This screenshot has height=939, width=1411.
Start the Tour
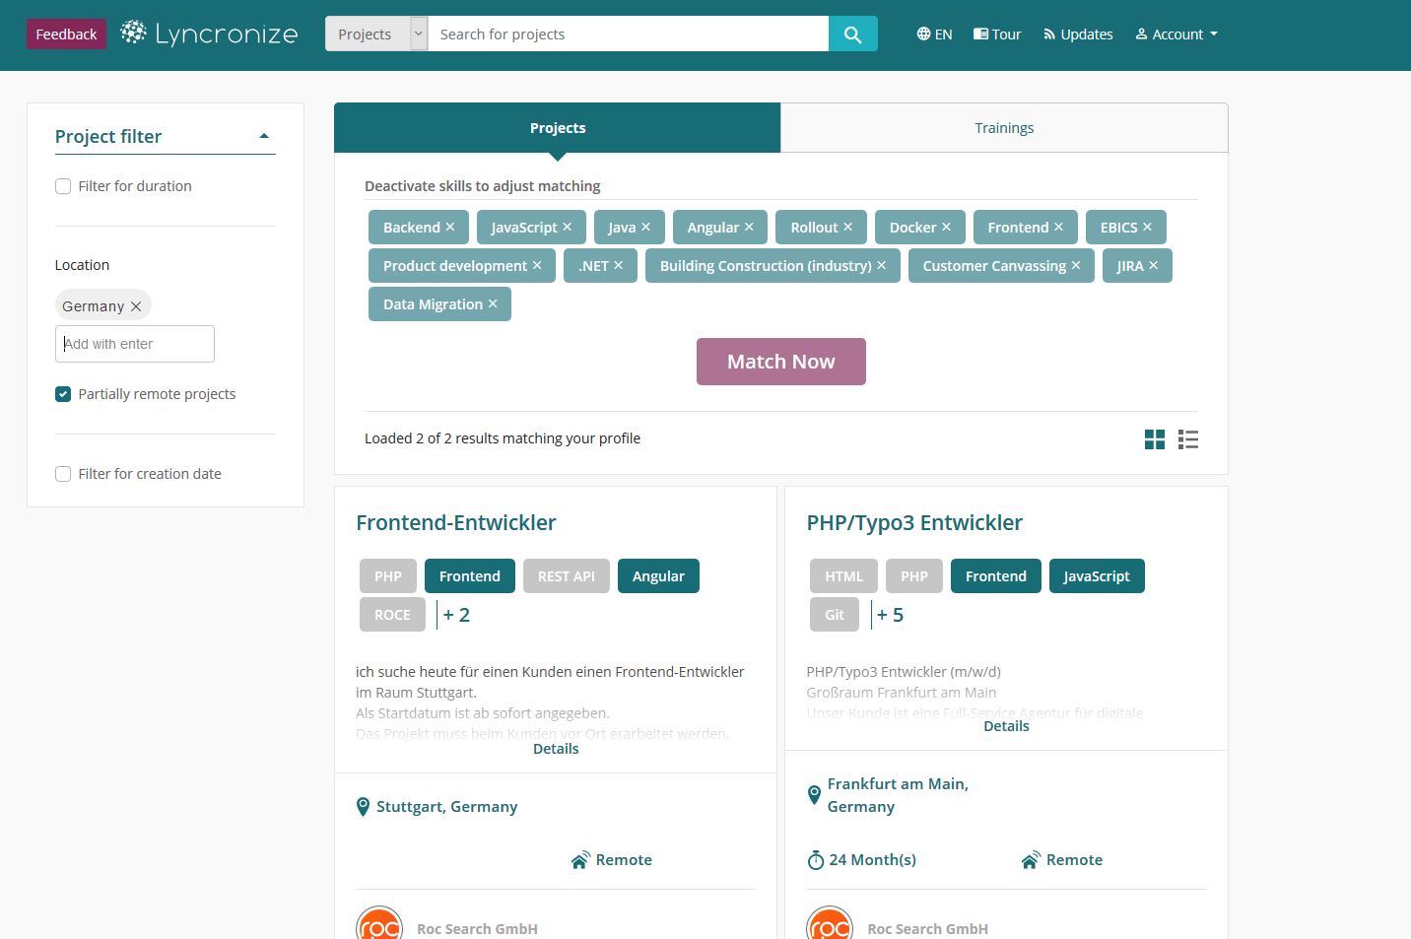tap(997, 34)
